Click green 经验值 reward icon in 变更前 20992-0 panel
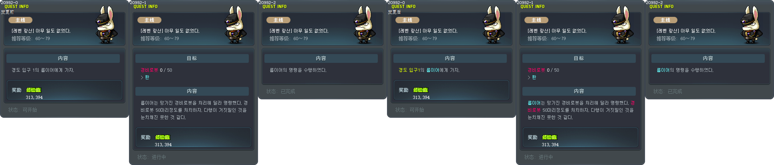This screenshot has width=774, height=165. [x=34, y=90]
